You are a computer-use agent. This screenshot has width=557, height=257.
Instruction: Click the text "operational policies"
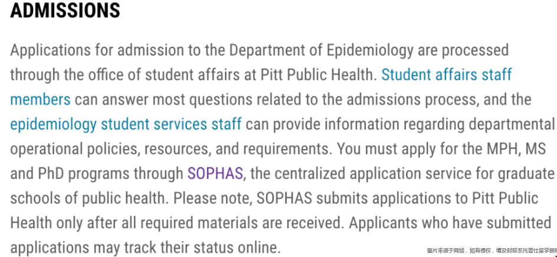point(72,150)
